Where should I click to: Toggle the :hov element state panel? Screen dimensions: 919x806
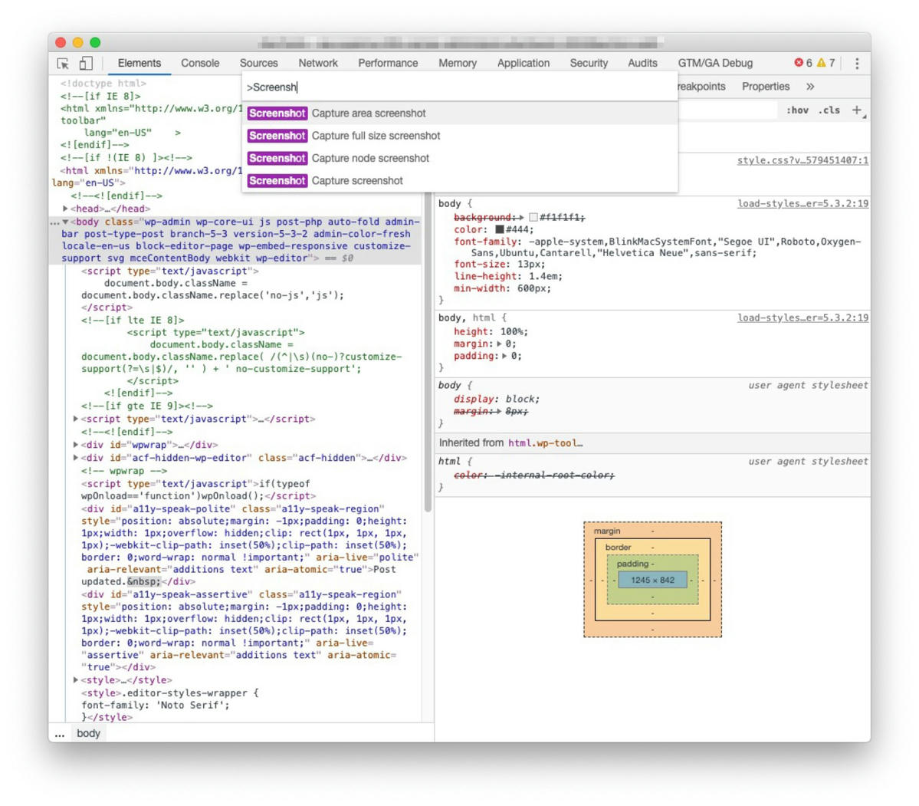pyautogui.click(x=797, y=110)
